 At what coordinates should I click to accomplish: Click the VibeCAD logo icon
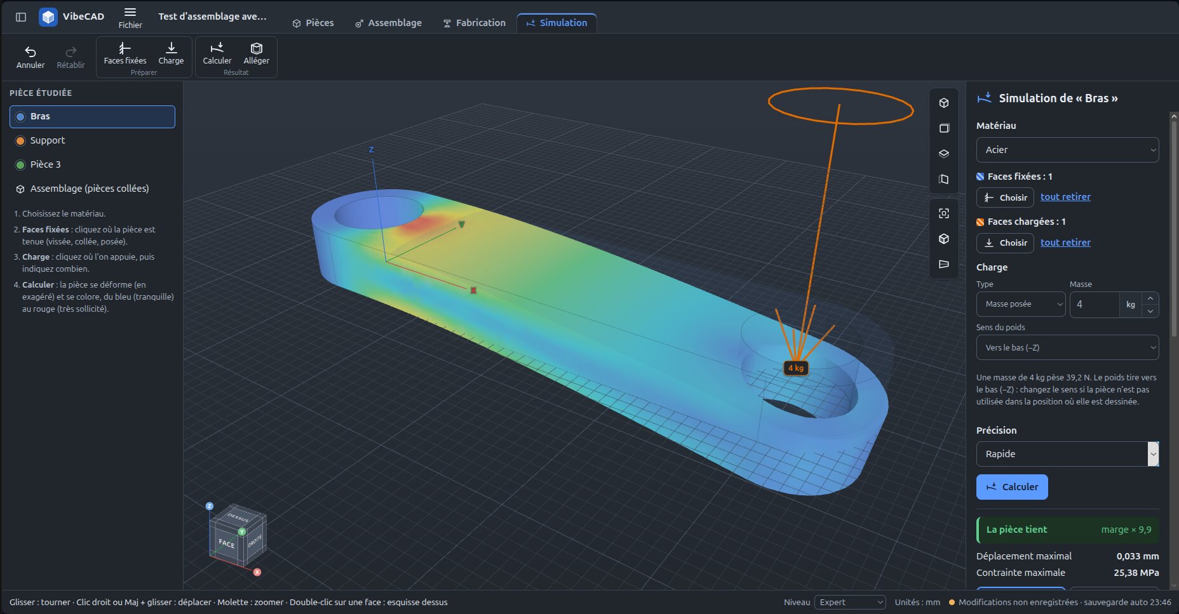tap(48, 17)
